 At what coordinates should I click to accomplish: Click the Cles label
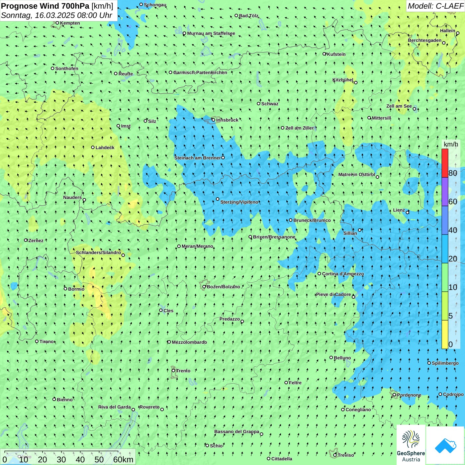click(x=168, y=311)
